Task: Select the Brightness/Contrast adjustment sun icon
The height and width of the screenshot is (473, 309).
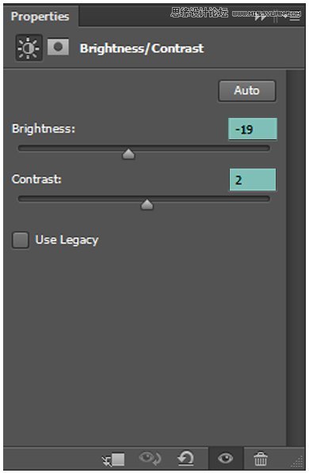Action: tap(29, 47)
